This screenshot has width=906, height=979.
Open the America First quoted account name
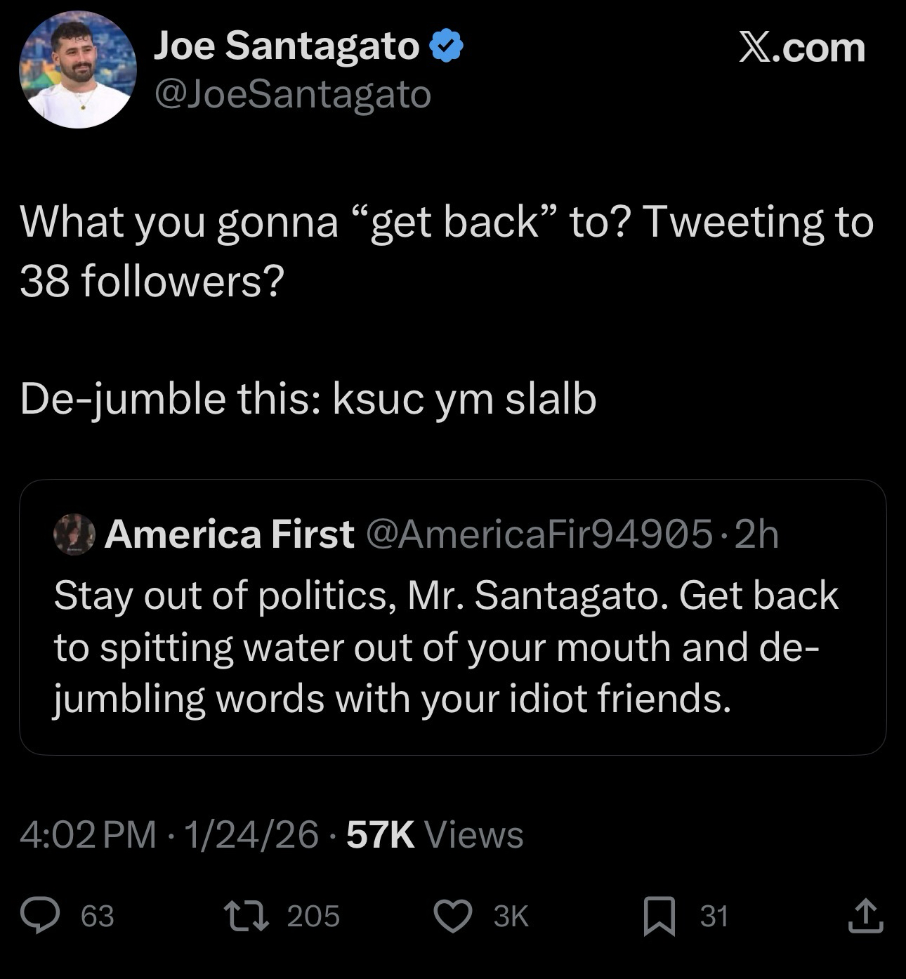pos(229,534)
